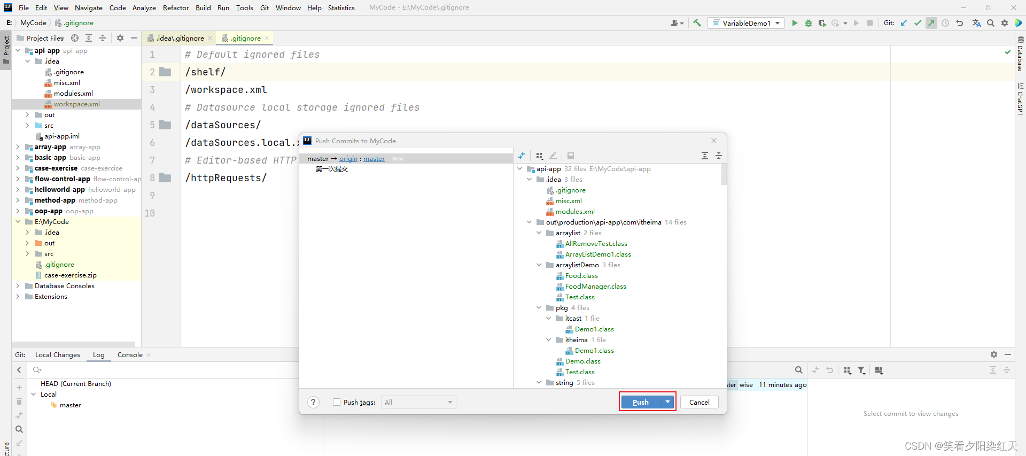This screenshot has width=1026, height=456.
Task: Open Group By icon in push dialog
Action: pyautogui.click(x=540, y=156)
